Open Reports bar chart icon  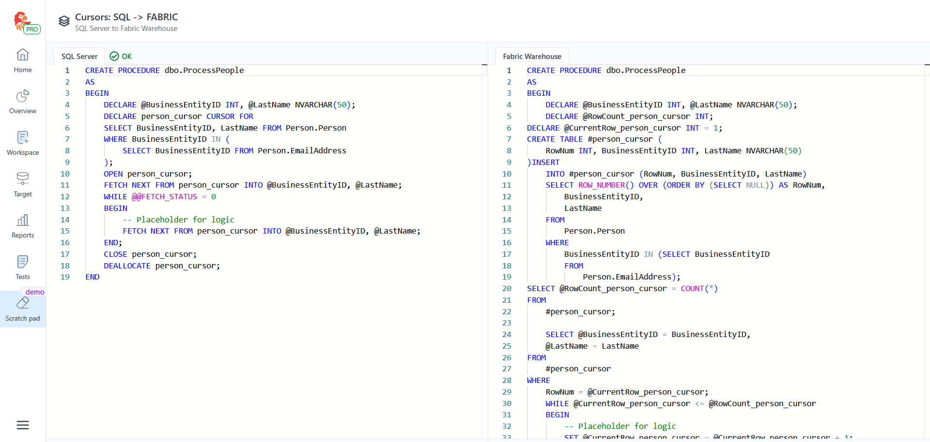coord(23,221)
